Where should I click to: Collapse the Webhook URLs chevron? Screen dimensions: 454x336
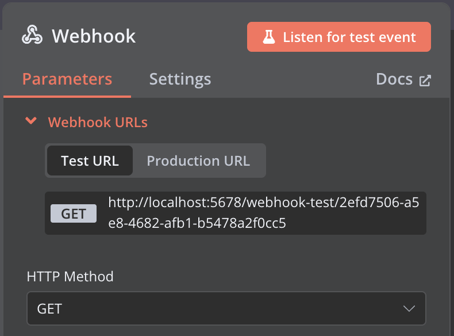point(31,121)
